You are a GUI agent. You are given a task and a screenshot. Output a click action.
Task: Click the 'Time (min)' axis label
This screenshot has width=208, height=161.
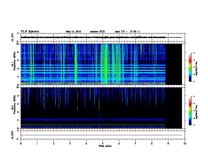(105, 146)
